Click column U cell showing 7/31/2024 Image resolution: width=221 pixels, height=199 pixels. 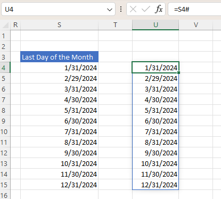pos(155,131)
